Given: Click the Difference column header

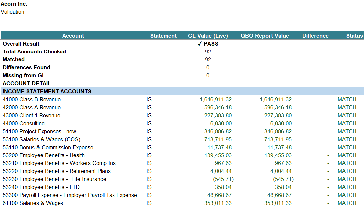Looking at the screenshot, I should click(315, 36).
